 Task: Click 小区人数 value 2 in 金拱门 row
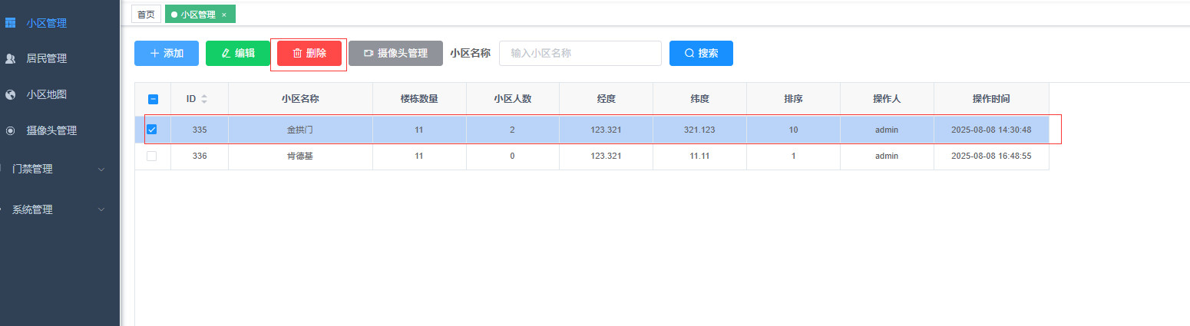512,130
